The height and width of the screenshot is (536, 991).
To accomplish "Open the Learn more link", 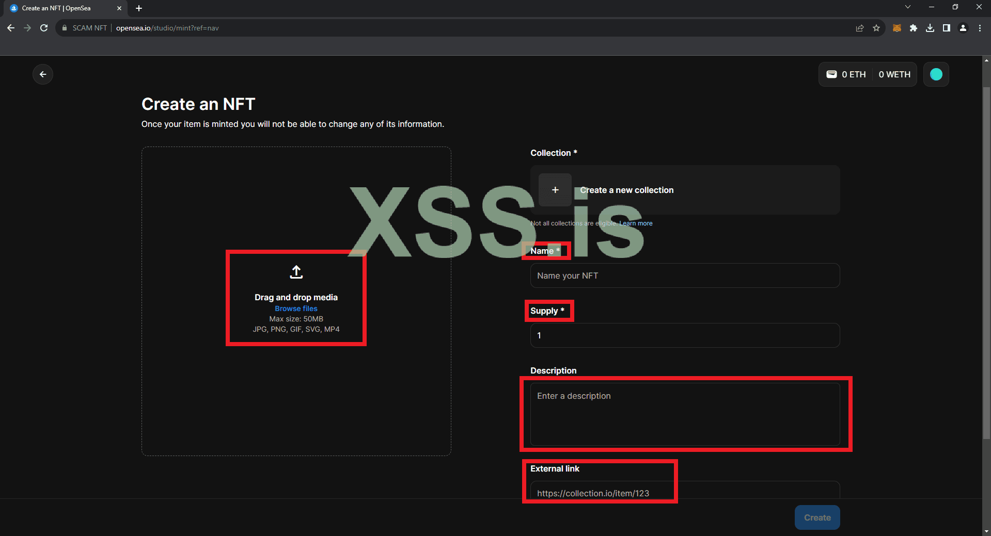I will [636, 223].
